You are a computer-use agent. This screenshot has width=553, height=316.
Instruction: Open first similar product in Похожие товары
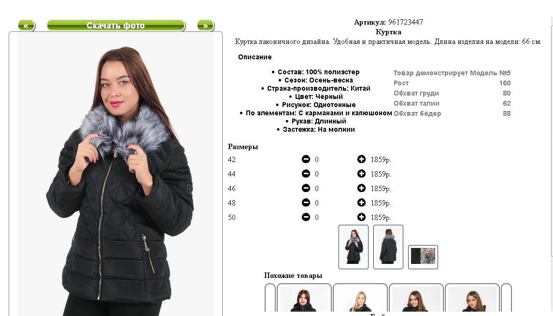tap(304, 298)
